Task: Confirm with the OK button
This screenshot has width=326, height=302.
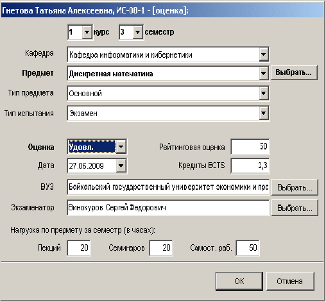Action: [x=239, y=281]
